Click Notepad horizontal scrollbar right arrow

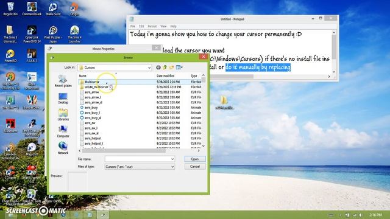(x=329, y=77)
